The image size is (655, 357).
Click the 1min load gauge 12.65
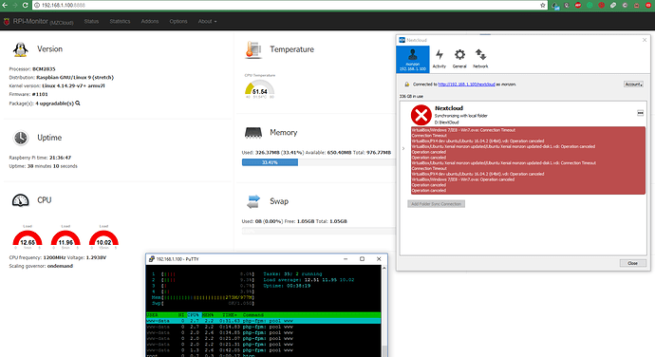tap(28, 238)
